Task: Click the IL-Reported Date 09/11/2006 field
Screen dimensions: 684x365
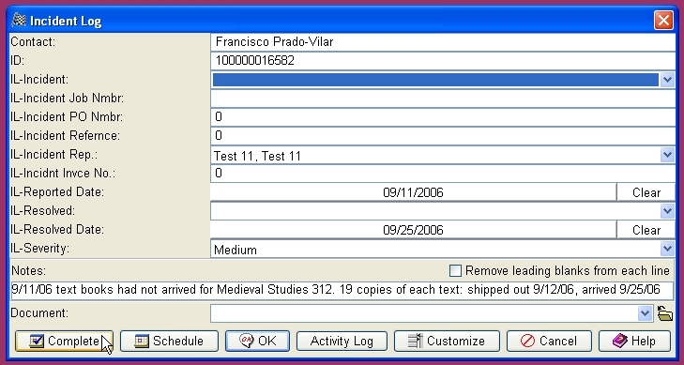Action: pos(413,192)
